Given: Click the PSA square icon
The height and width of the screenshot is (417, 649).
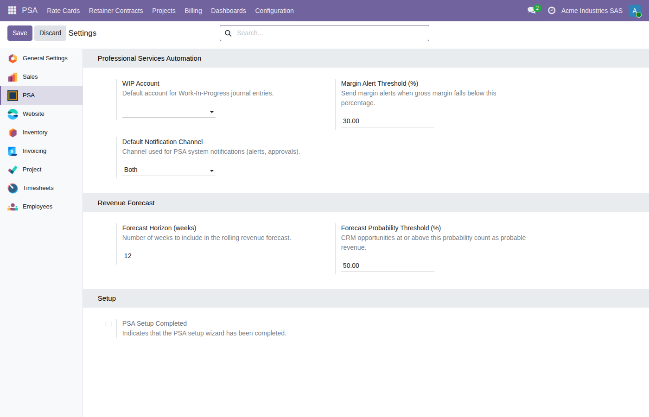Looking at the screenshot, I should [13, 95].
